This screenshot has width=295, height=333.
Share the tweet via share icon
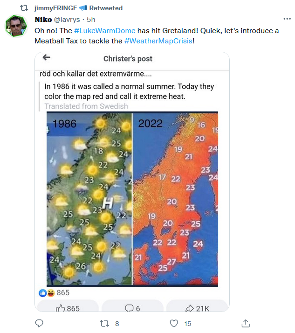click(x=245, y=323)
